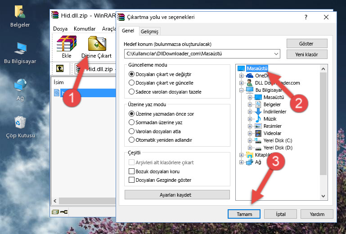Viewport: 346px width, 234px height.
Task: Select Üzerine yazmadan önce sor option
Action: (131, 114)
